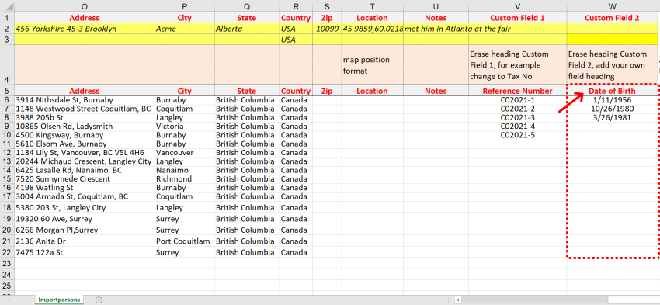Select the Vancouver city cell
Screen dimensions: 660x305
click(x=185, y=153)
